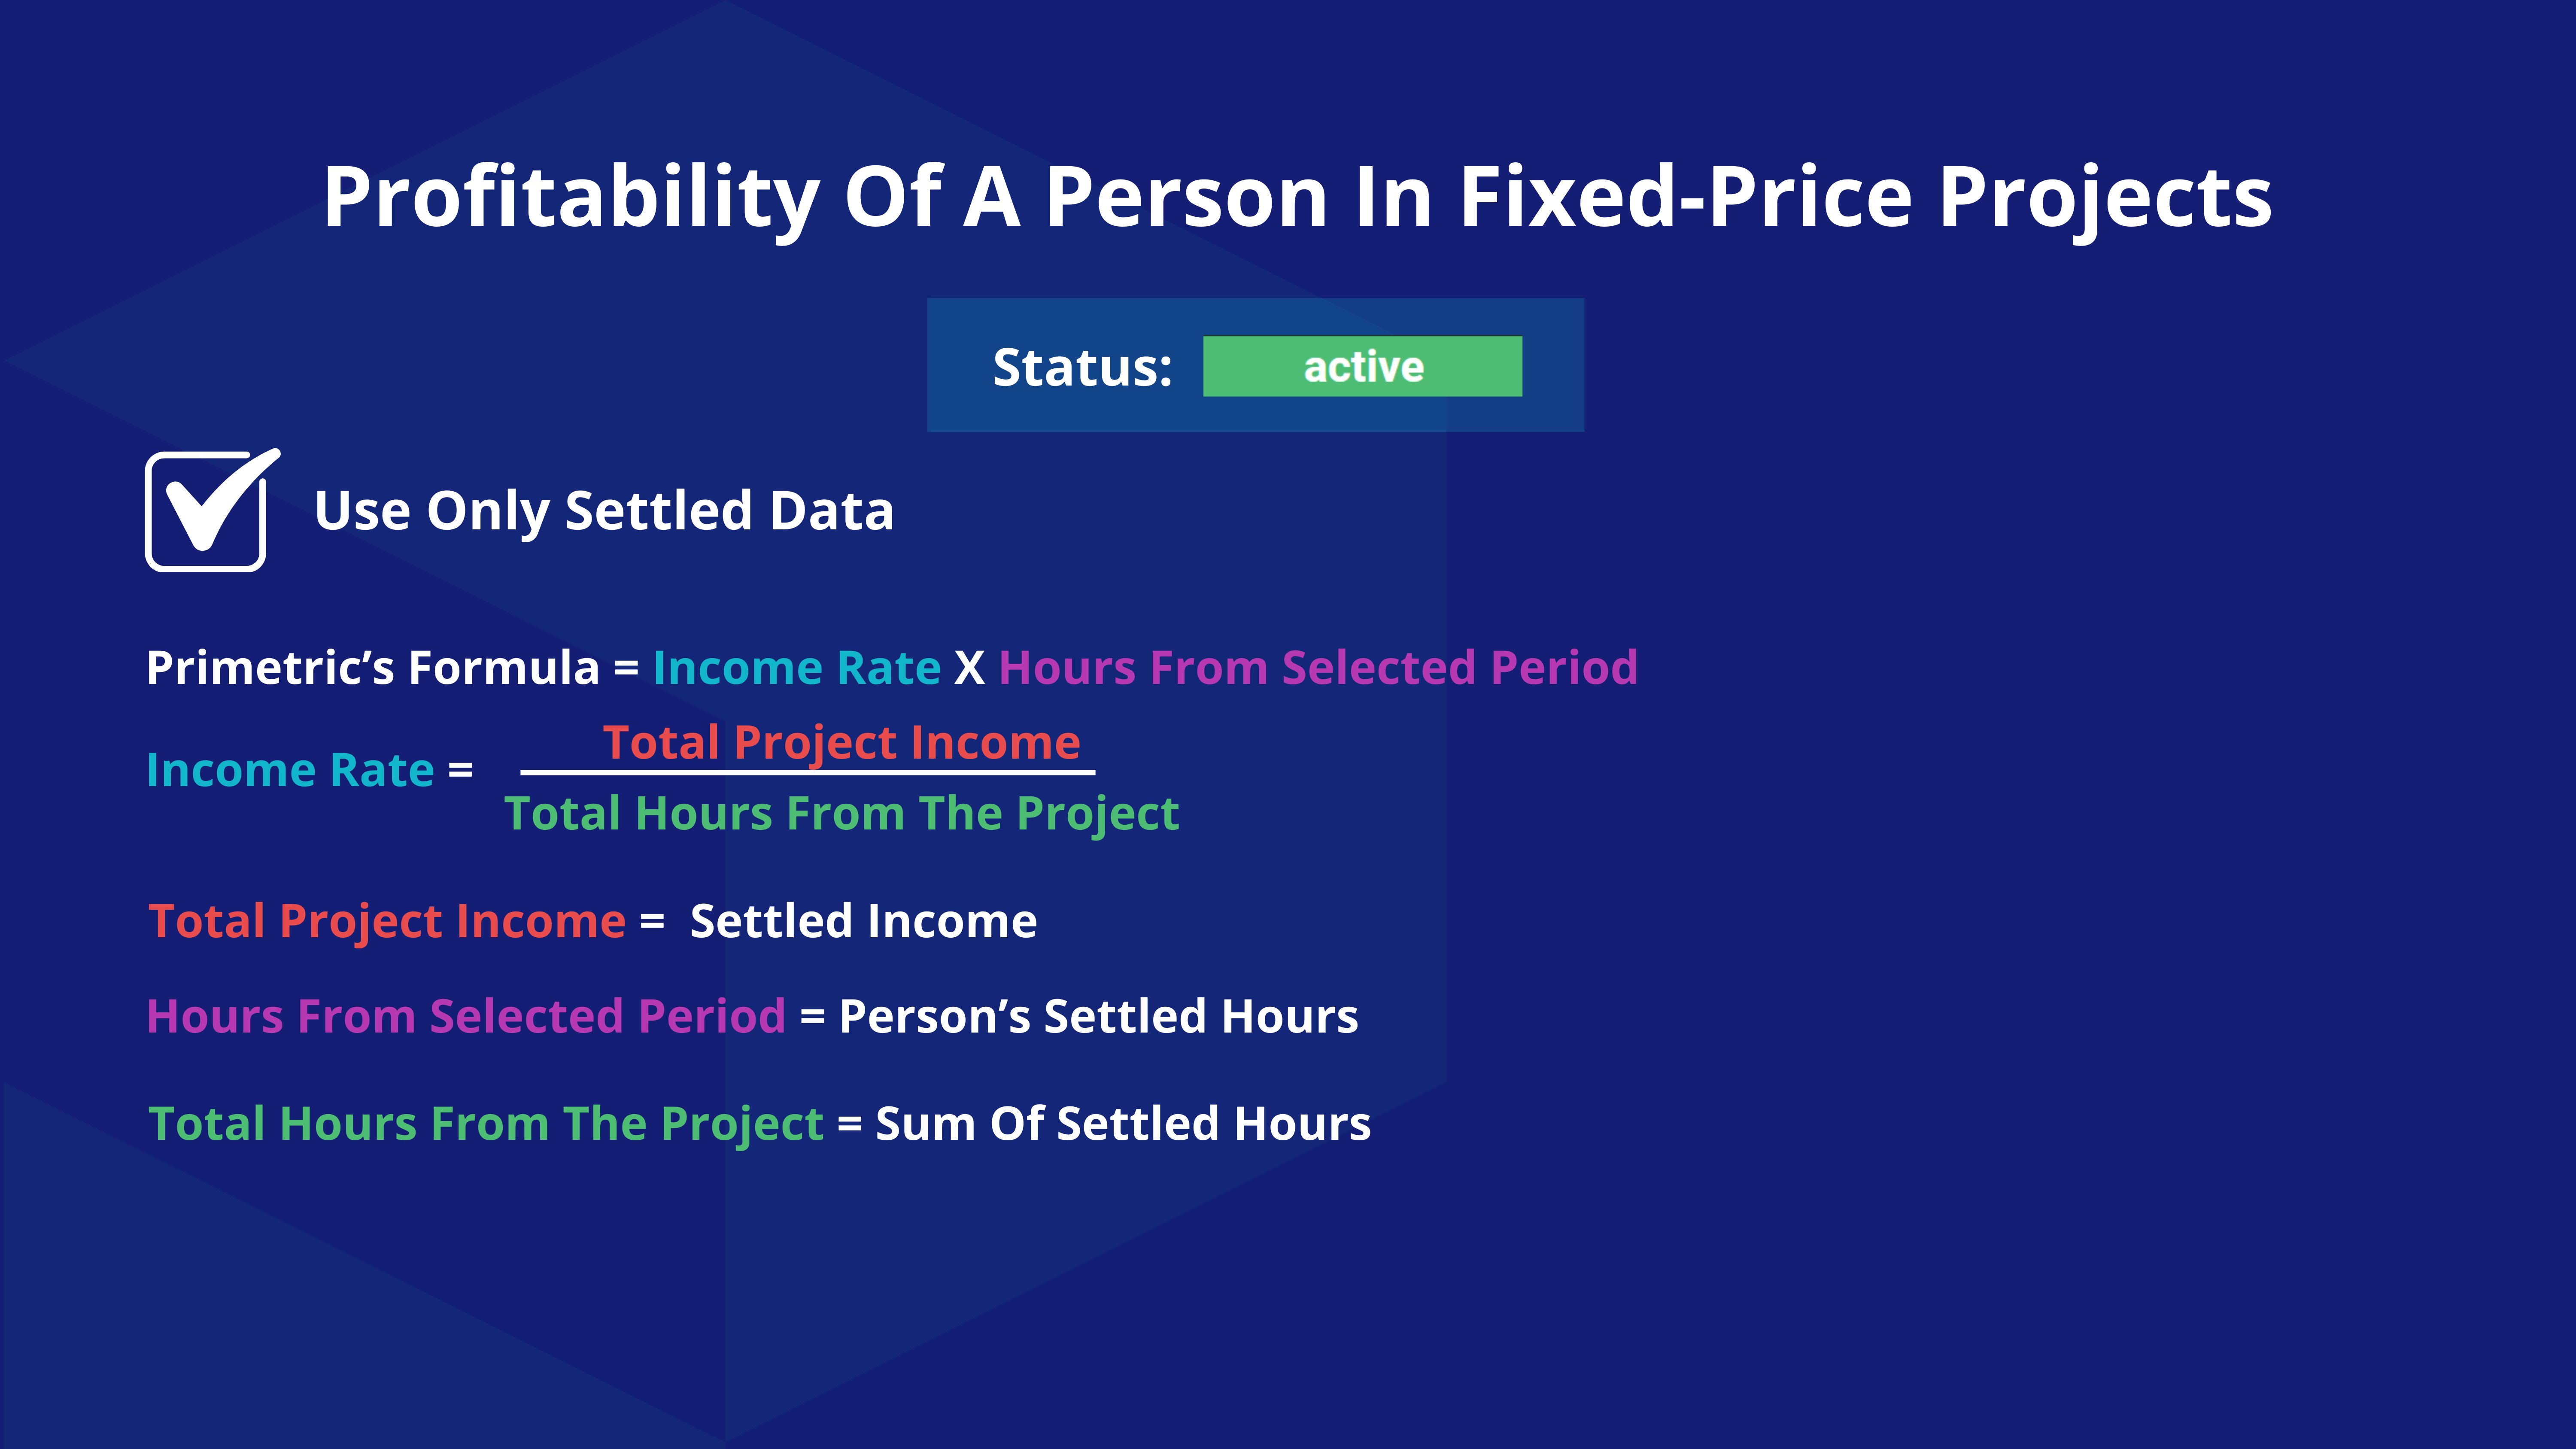Click the Status: label
The image size is (2576, 1449).
coord(1082,367)
